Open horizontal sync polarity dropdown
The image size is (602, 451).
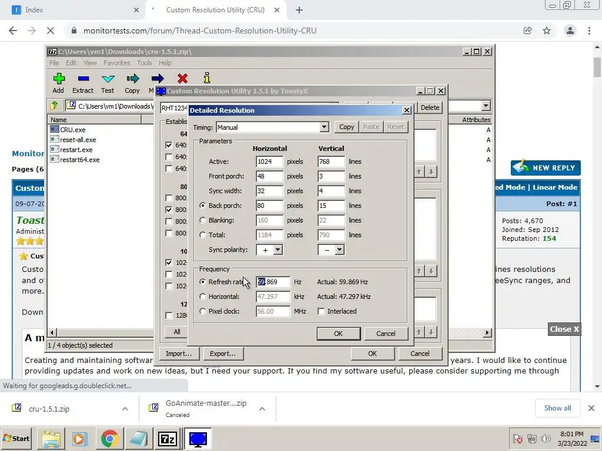point(278,250)
